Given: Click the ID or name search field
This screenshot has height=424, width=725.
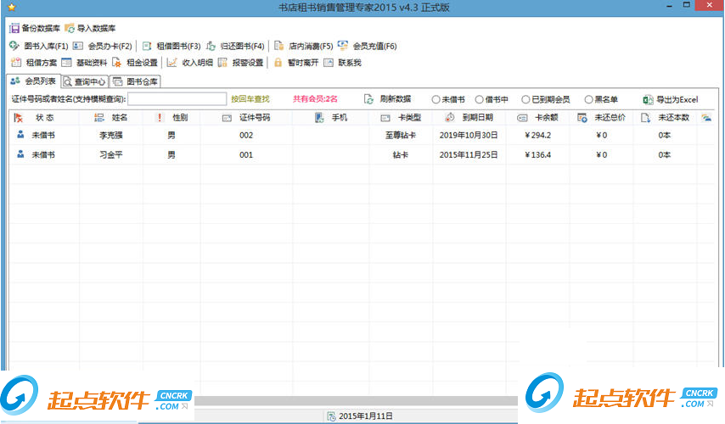Looking at the screenshot, I should tap(177, 99).
